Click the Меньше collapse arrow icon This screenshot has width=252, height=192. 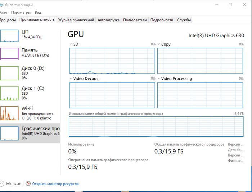3,184
